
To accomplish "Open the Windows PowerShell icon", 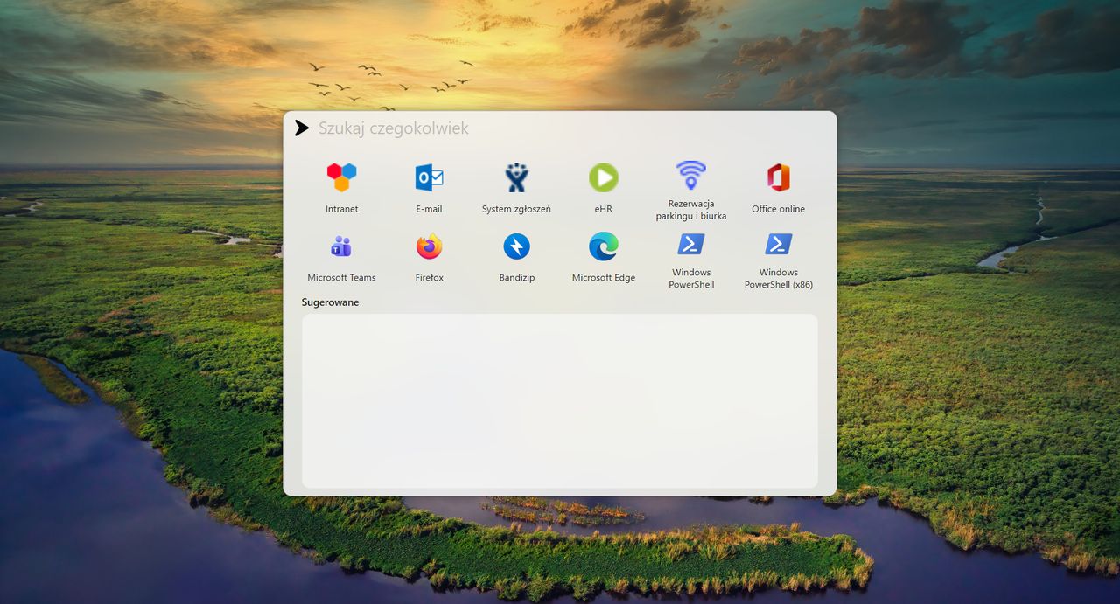I will pyautogui.click(x=691, y=244).
